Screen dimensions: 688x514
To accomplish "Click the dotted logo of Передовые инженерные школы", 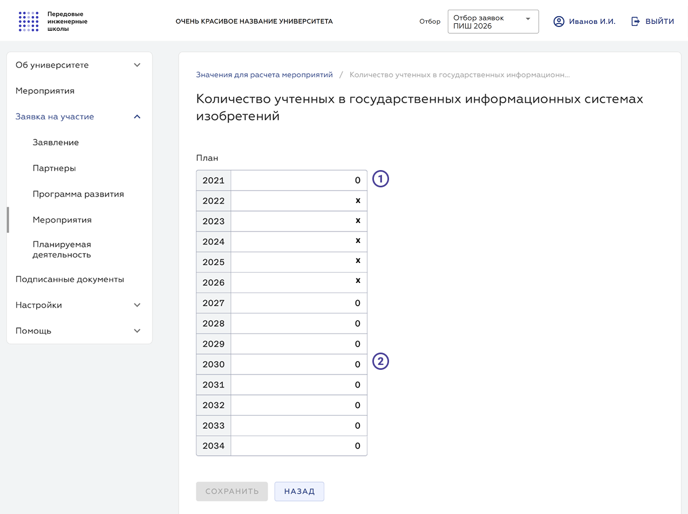I will tap(29, 21).
